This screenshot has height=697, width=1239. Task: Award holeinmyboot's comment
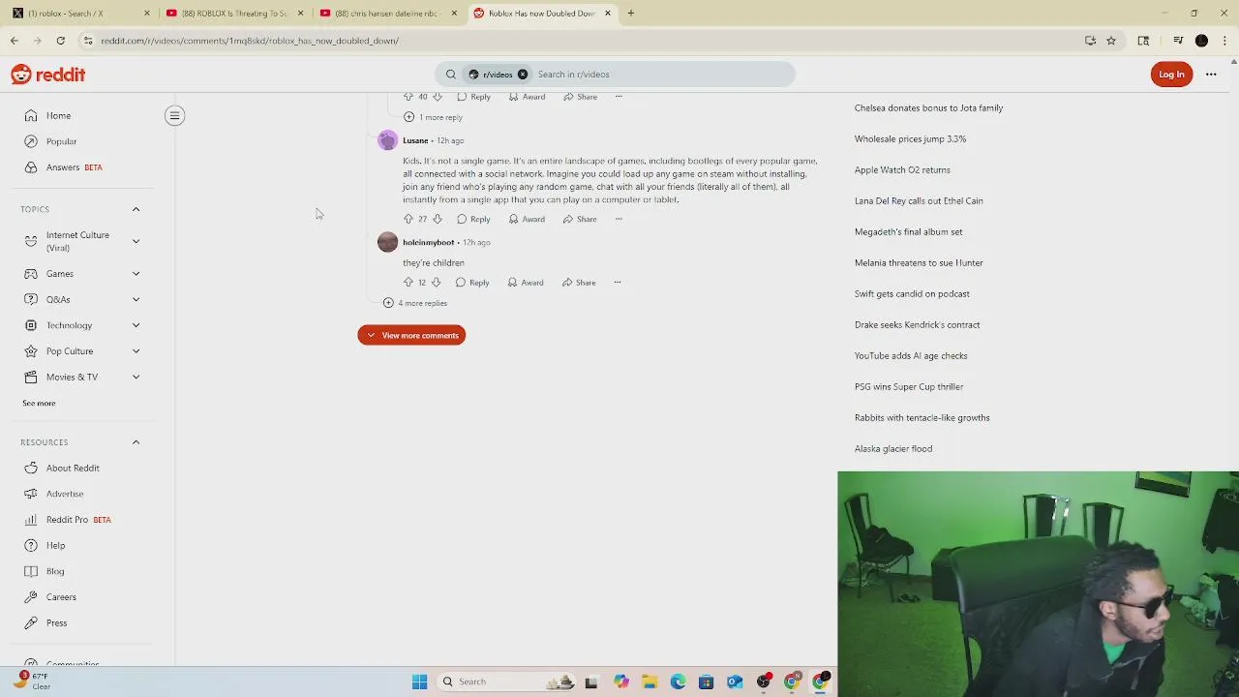point(526,283)
